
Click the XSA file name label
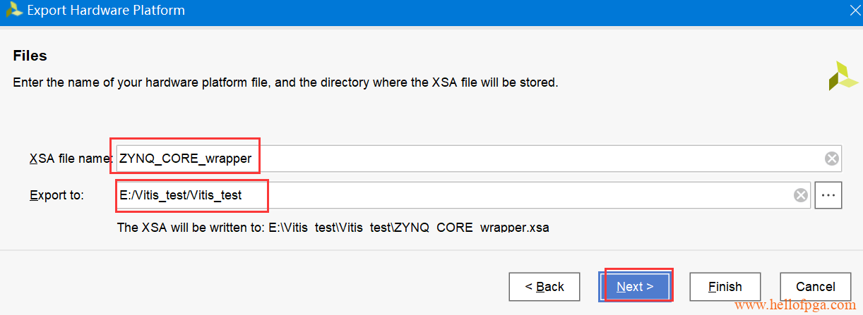pyautogui.click(x=71, y=159)
